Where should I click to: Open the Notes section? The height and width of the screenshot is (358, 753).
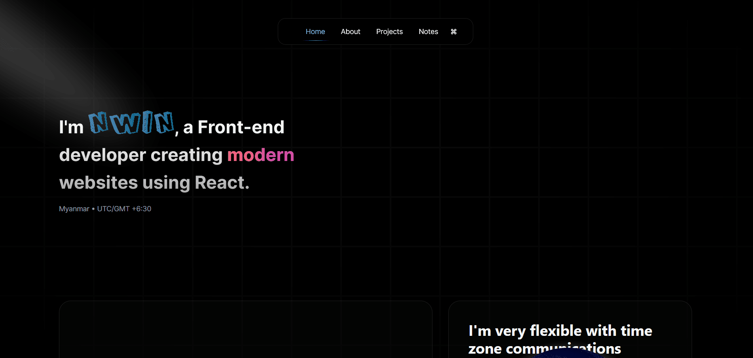pyautogui.click(x=429, y=32)
